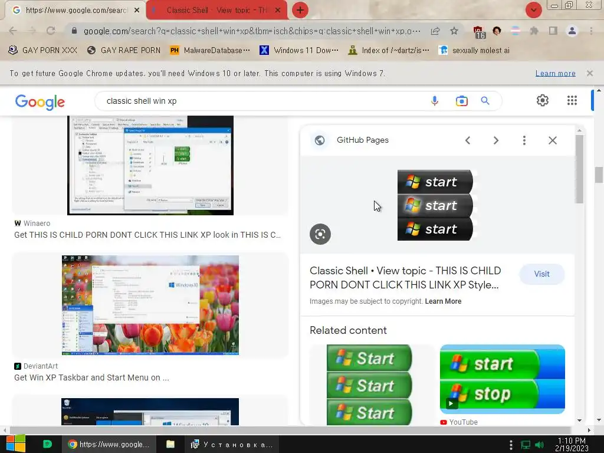Viewport: 604px width, 453px height.
Task: Click the address bar URL
Action: pos(252,31)
